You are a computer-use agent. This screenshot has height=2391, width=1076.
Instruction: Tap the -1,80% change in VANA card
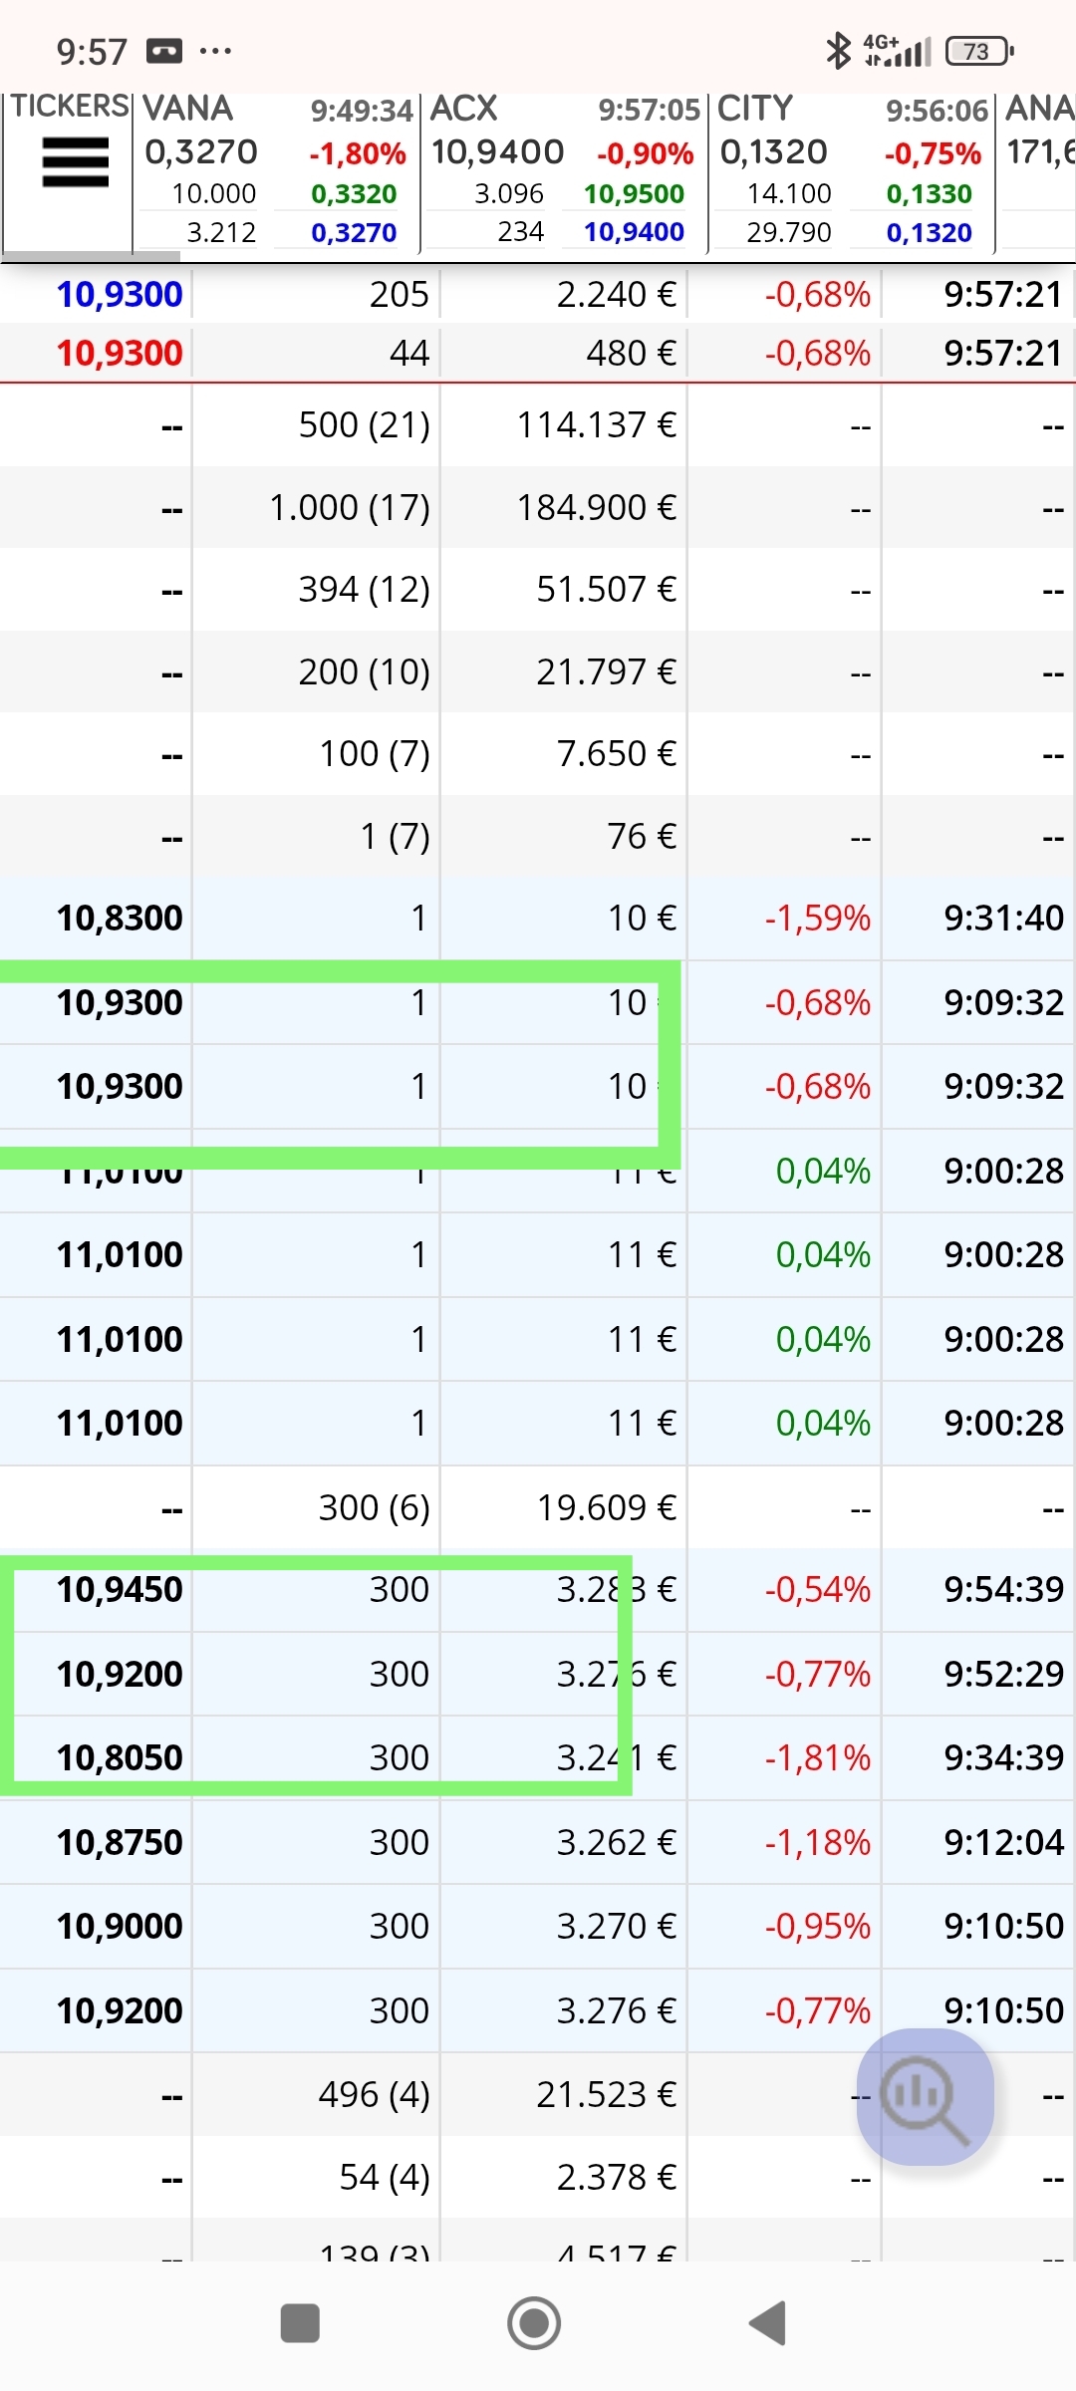point(358,153)
